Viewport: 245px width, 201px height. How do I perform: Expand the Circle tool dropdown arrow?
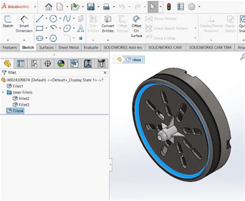[x=60, y=18]
